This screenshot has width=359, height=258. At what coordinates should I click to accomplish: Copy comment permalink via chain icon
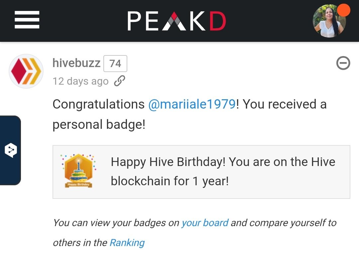pyautogui.click(x=120, y=81)
